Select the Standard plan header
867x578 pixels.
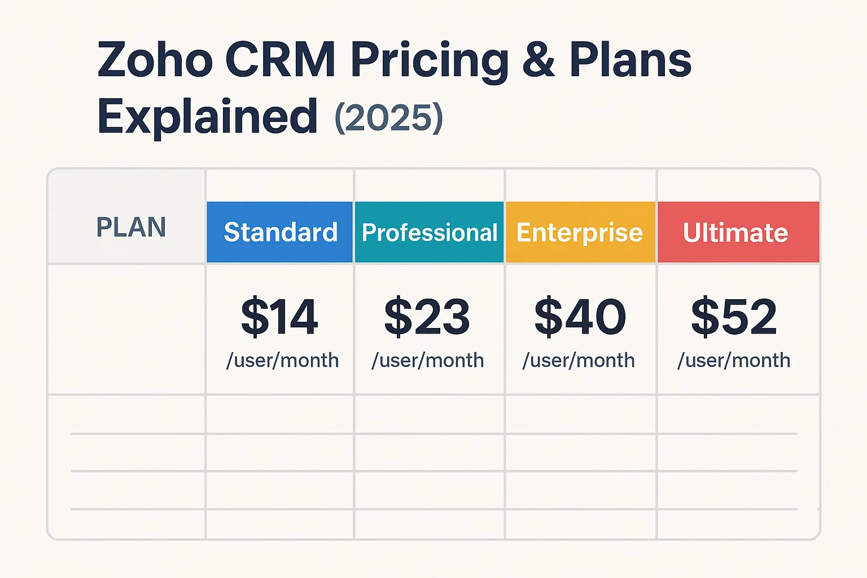pos(280,232)
